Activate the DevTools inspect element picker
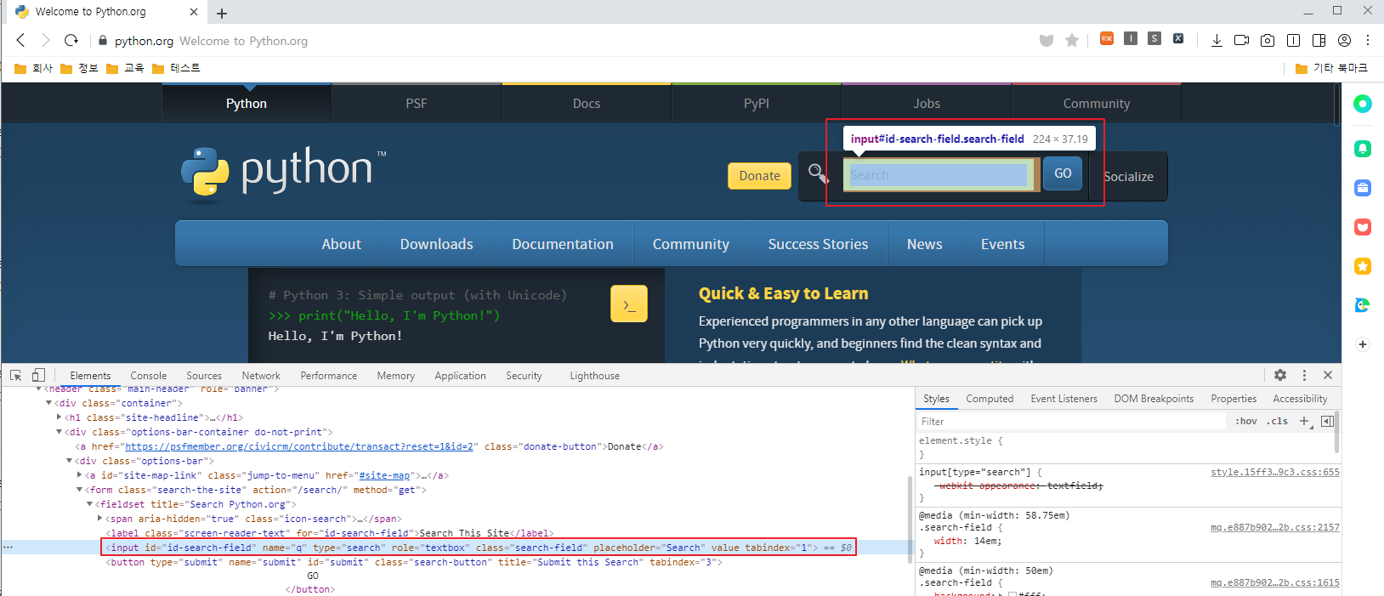 point(15,375)
